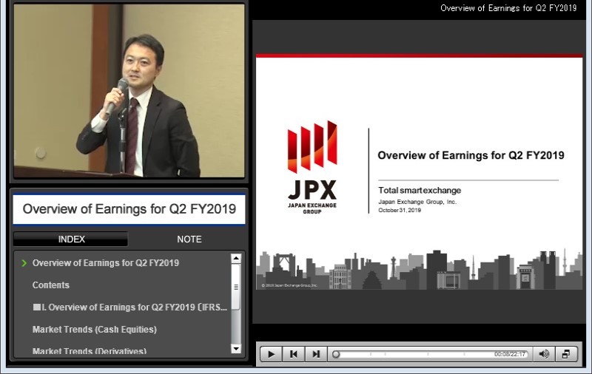Click the speaker video thumbnail
The height and width of the screenshot is (374, 592).
[x=129, y=91]
